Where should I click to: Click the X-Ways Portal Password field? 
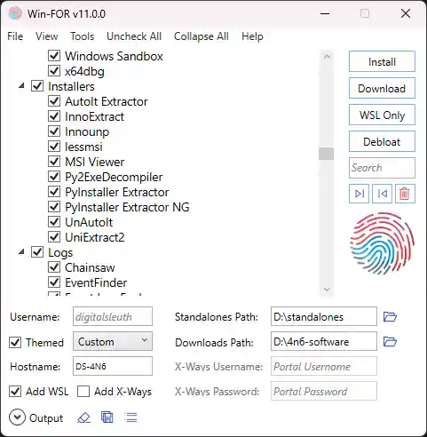324,391
